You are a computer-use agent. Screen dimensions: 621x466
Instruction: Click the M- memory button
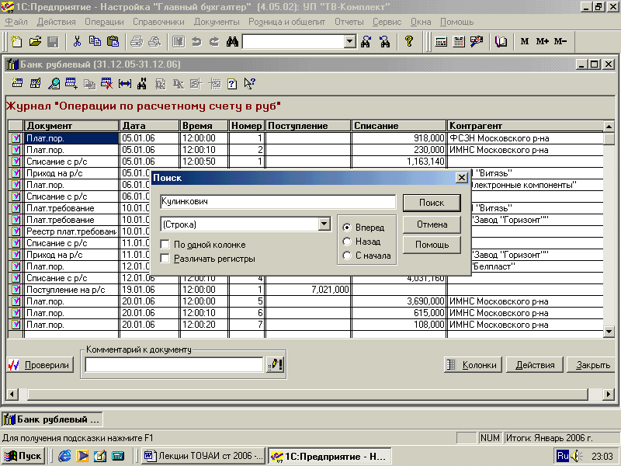[560, 41]
